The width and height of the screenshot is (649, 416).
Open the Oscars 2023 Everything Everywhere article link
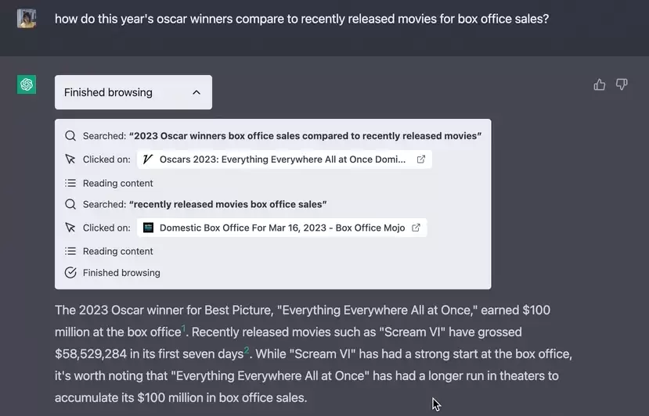284,160
